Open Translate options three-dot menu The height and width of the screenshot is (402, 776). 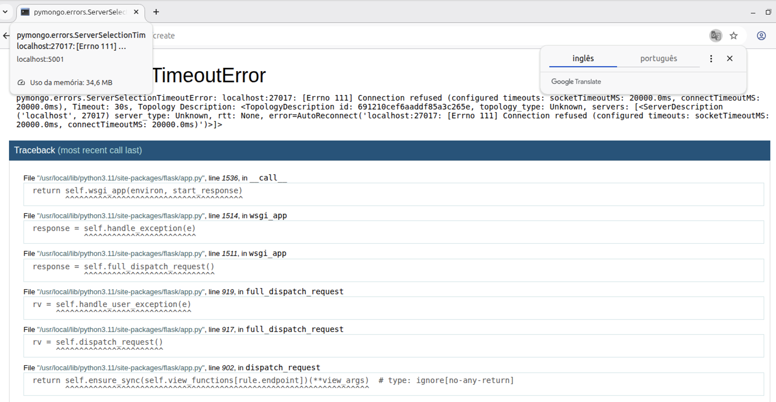click(711, 58)
